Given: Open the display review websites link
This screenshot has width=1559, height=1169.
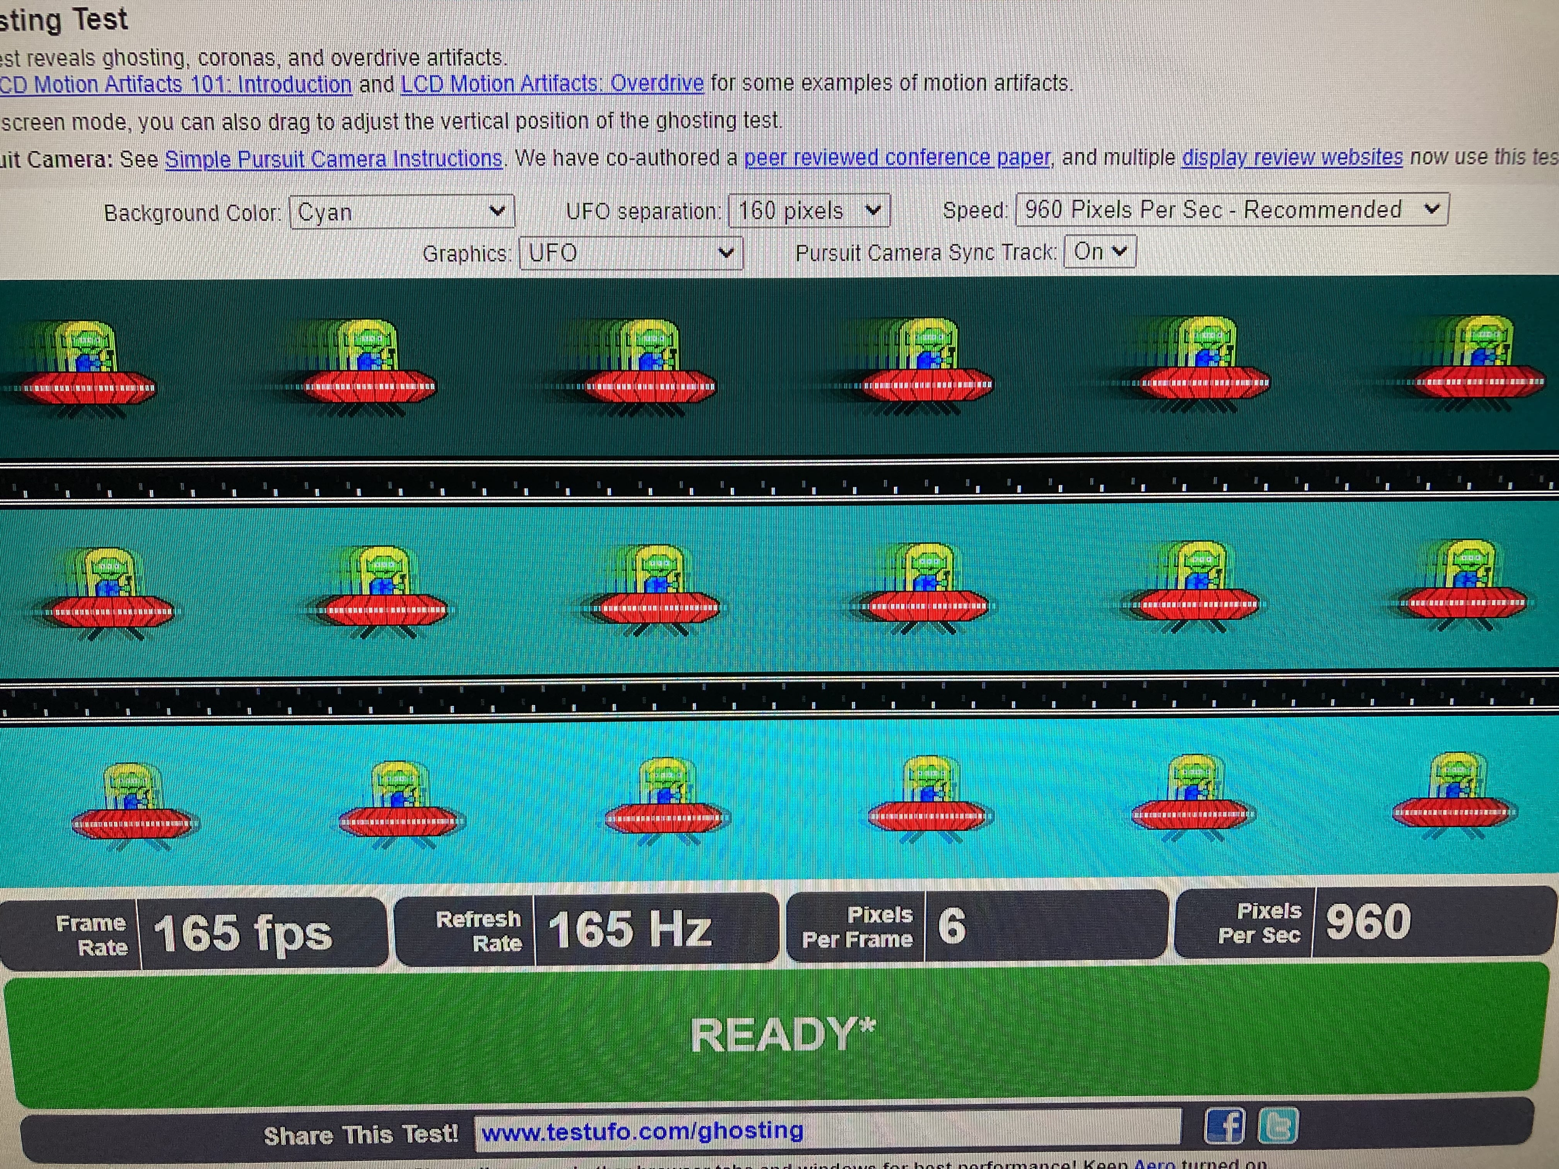Looking at the screenshot, I should click(x=1292, y=157).
